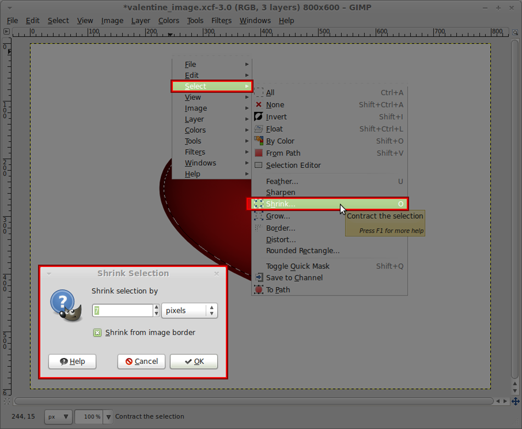
Task: Click the Border selection icon
Action: tap(258, 228)
